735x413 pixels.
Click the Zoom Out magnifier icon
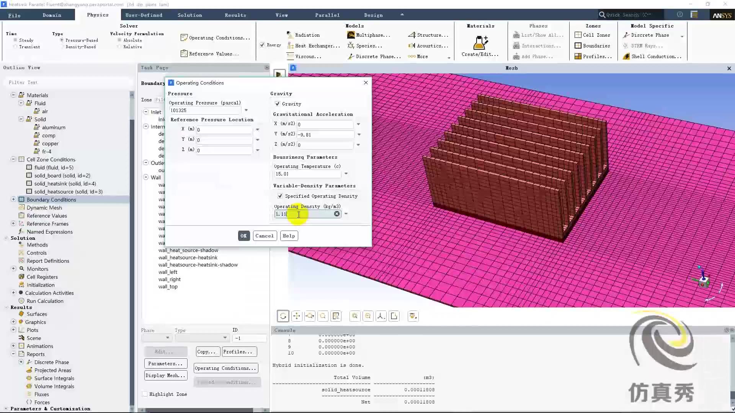tap(368, 316)
